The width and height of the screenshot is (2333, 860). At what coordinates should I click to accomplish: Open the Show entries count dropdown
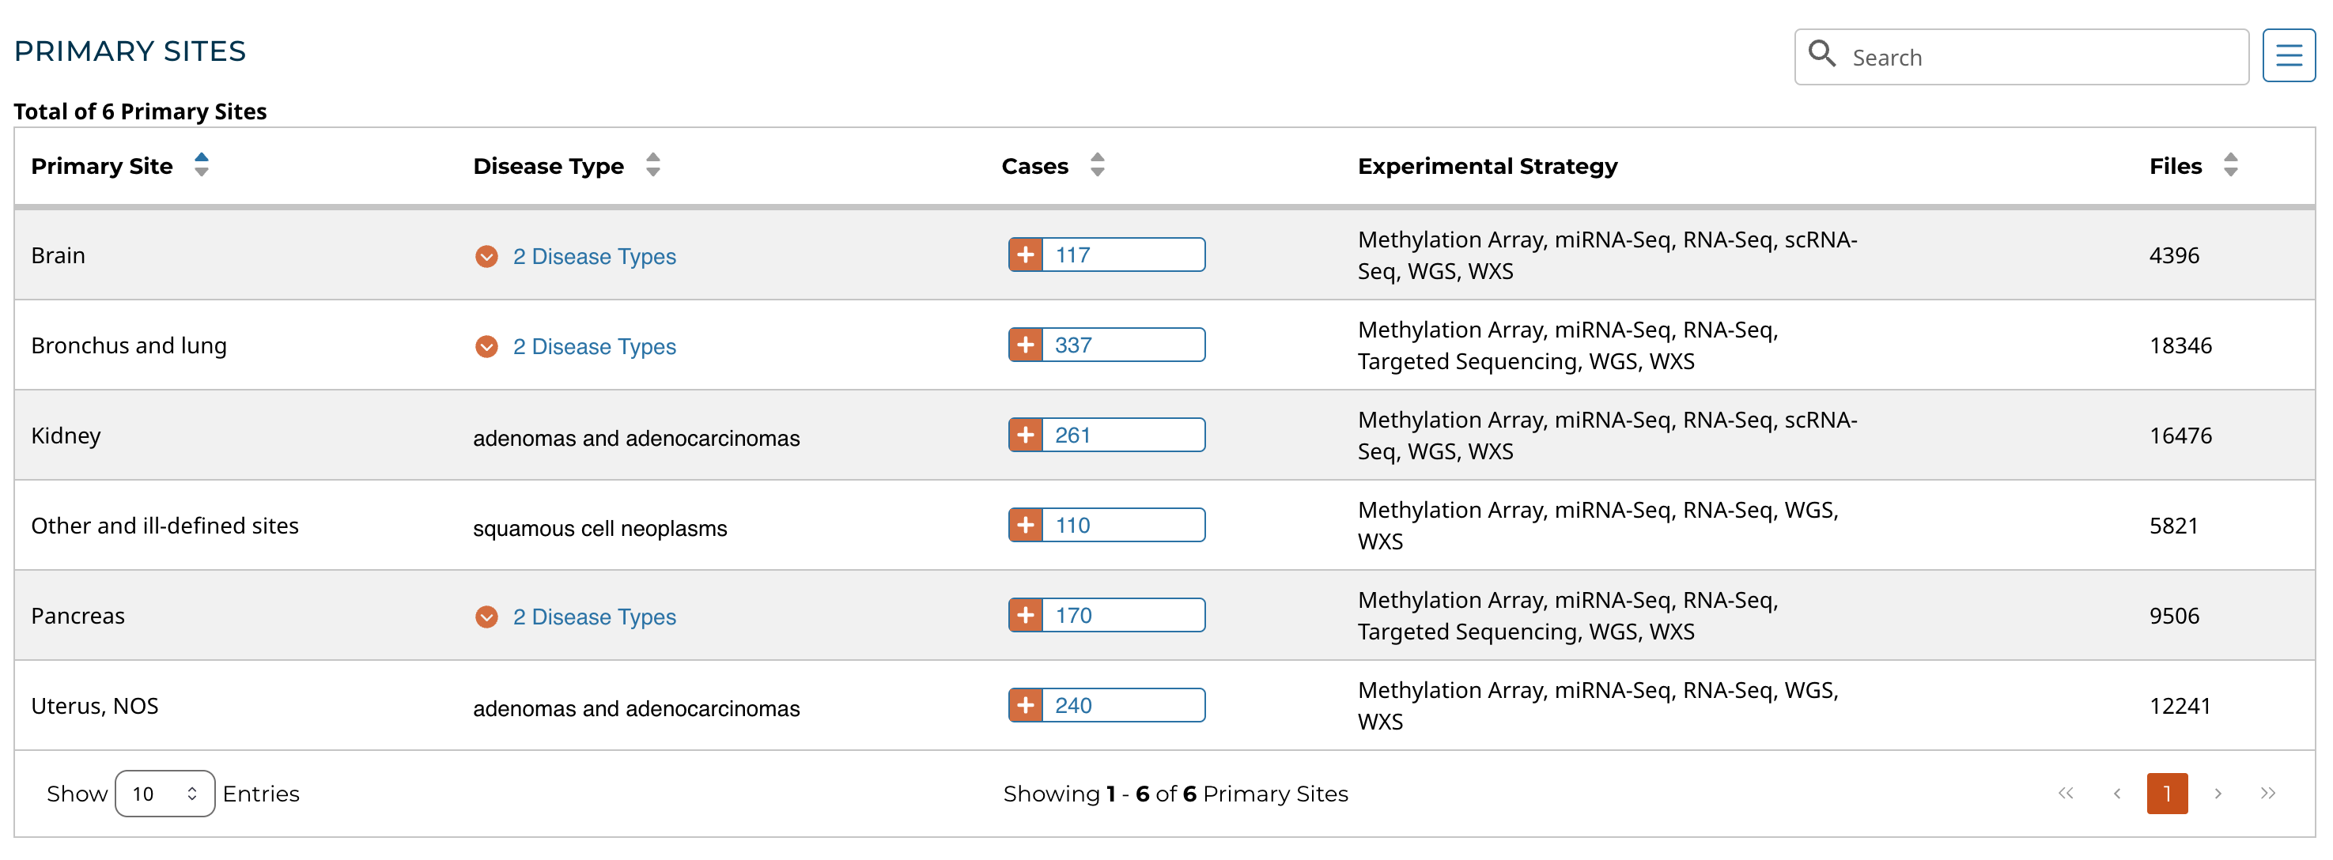[x=164, y=794]
